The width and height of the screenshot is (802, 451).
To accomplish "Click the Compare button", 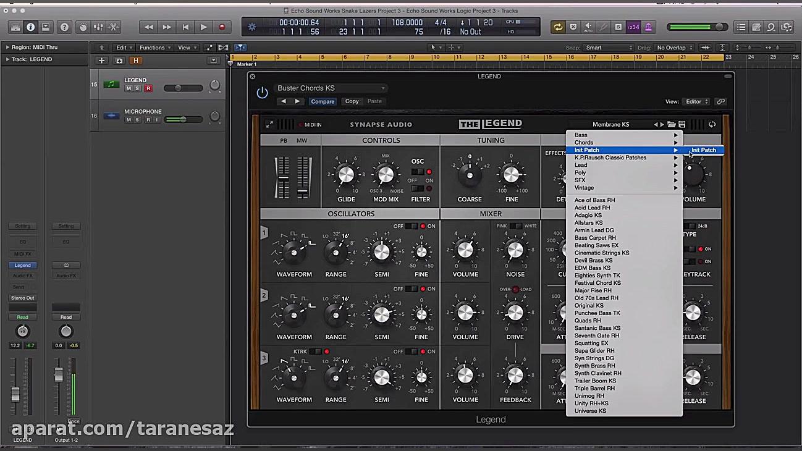I will click(x=323, y=101).
